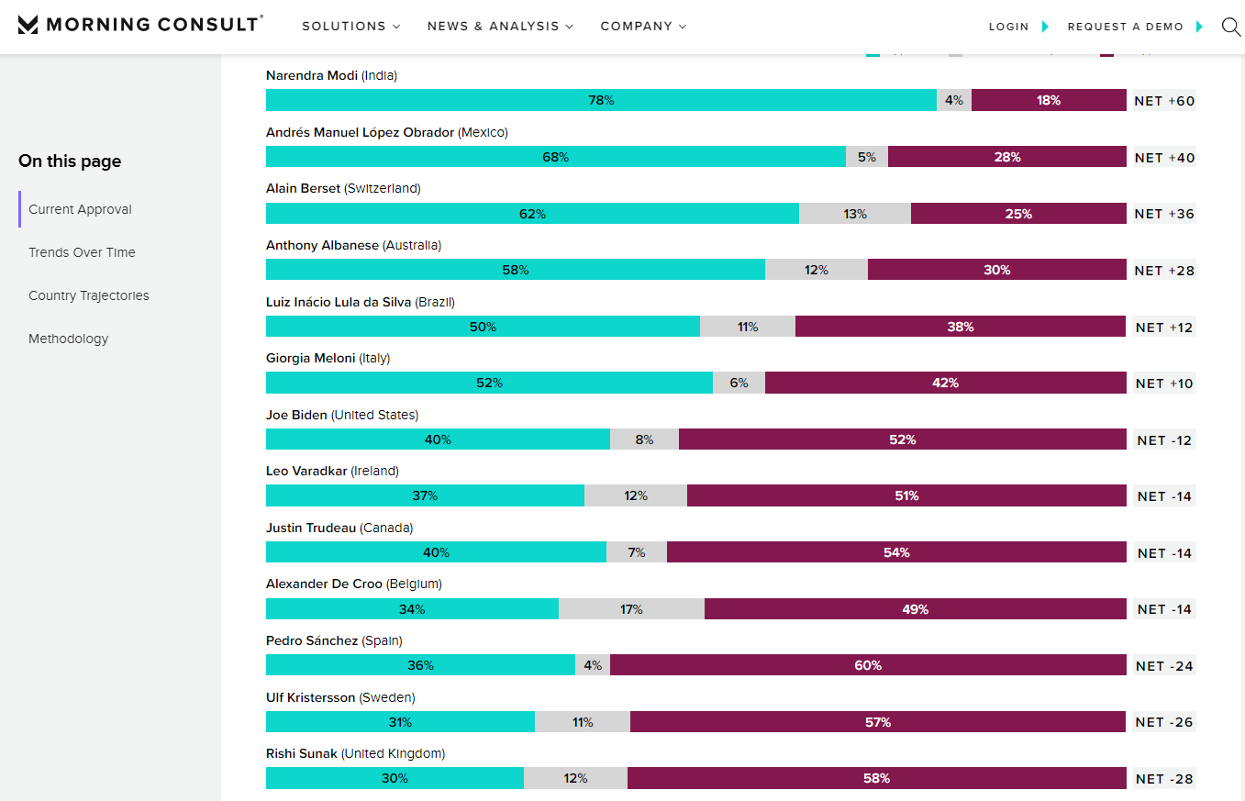Expand the COMPANY dropdown chevron
This screenshot has height=801, width=1245.
pyautogui.click(x=683, y=27)
